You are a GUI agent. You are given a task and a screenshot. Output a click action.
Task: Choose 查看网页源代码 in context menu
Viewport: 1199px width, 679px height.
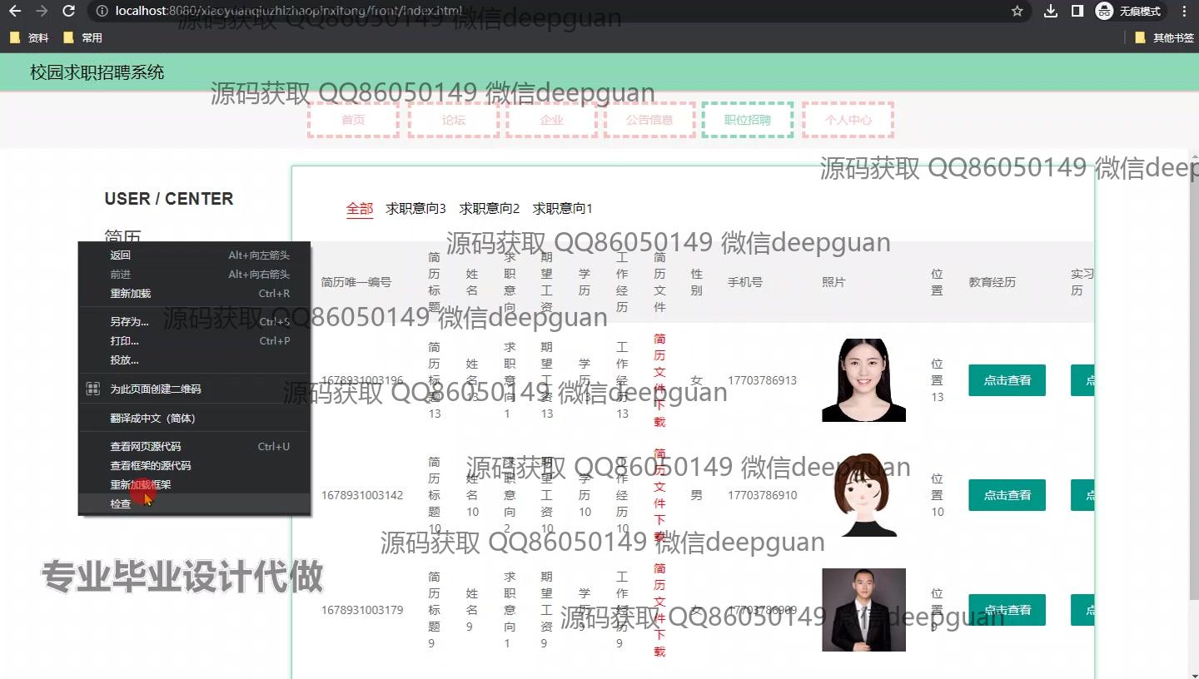click(145, 446)
